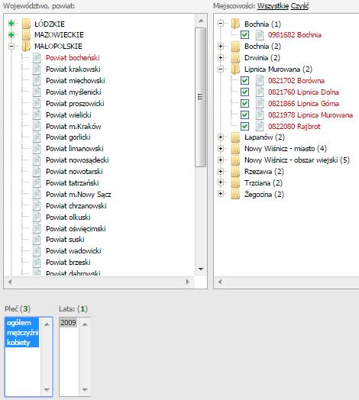Click the folder icon of Lipnica Murowana (2)
This screenshot has height=400, width=359.
click(235, 69)
